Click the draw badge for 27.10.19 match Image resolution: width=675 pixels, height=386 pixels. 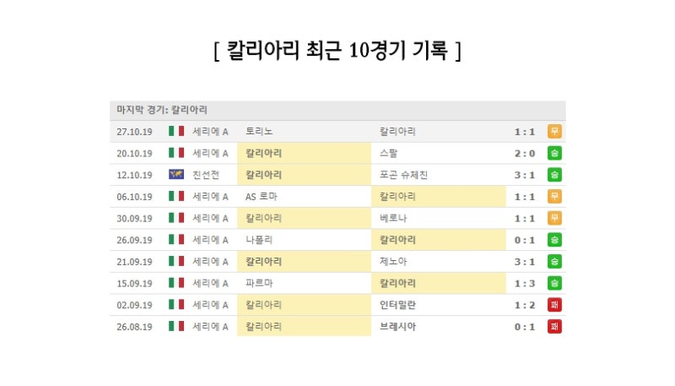pos(554,132)
